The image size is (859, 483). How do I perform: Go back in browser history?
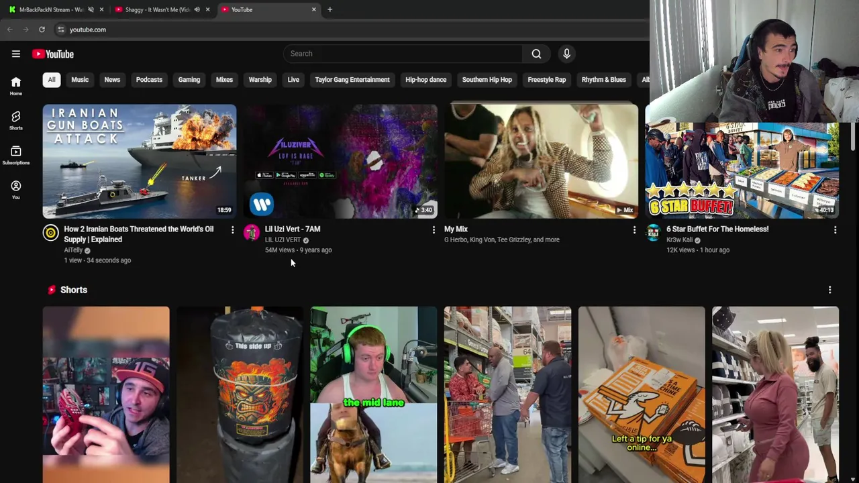tap(9, 30)
